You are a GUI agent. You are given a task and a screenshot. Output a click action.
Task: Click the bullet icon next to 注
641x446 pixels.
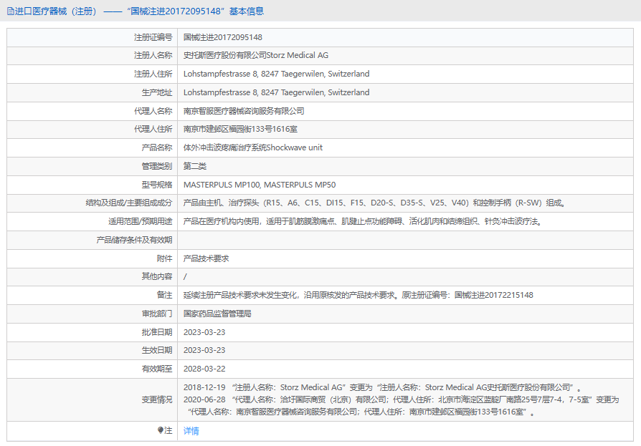point(161,430)
